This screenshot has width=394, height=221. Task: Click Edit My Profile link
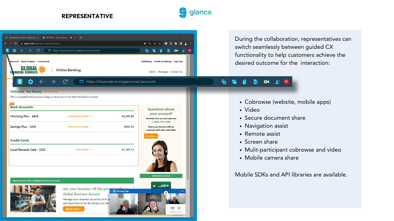coord(51,91)
